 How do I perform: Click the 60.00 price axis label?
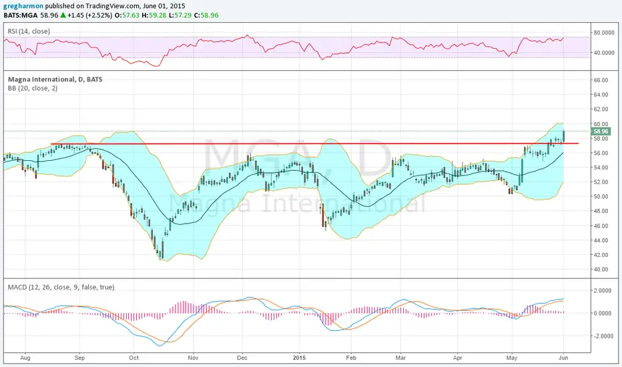pos(601,124)
